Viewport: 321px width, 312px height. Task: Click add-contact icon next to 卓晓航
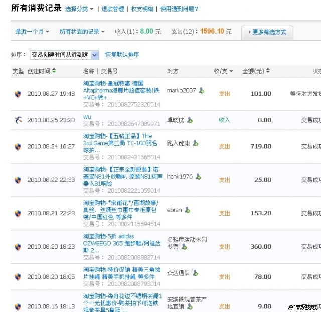tap(190, 120)
